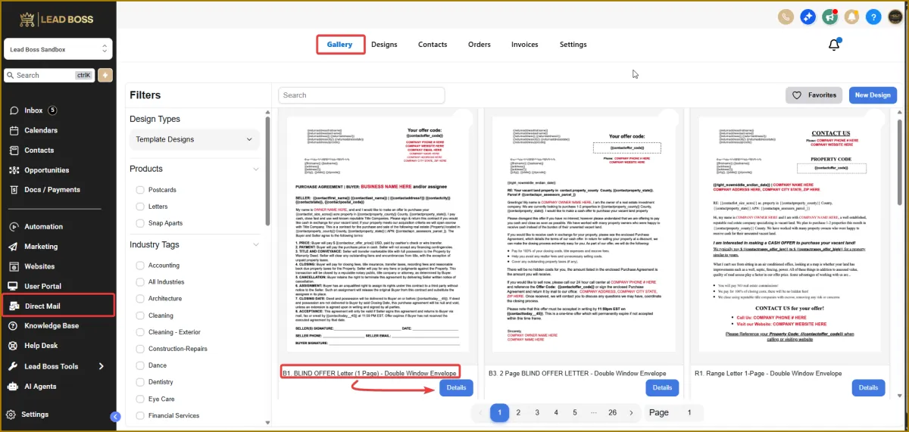Tick the Architecture industry tag
Screen dimensions: 909x432
click(x=140, y=299)
